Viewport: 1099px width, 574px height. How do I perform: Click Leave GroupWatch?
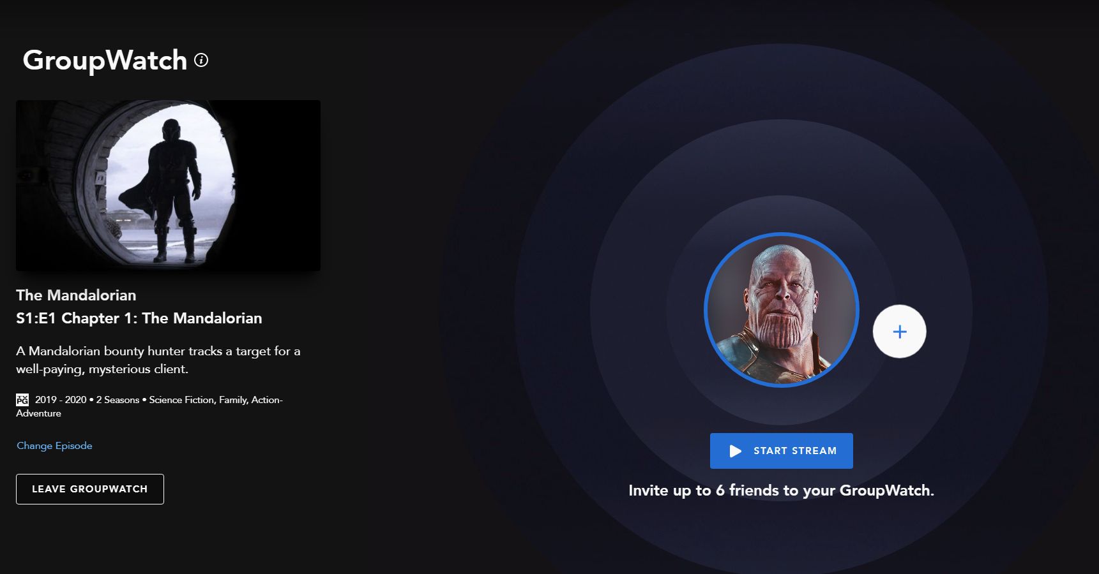tap(89, 489)
